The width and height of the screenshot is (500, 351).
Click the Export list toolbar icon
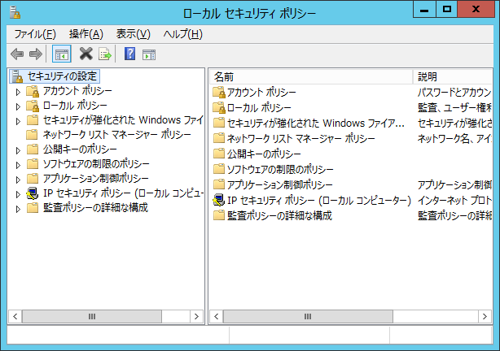click(105, 54)
